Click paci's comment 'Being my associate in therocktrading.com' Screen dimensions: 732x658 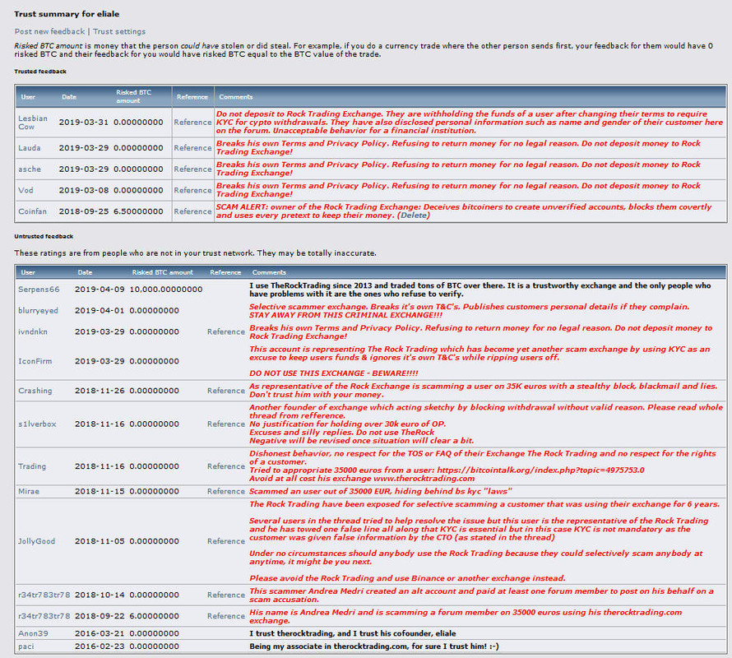click(x=374, y=646)
